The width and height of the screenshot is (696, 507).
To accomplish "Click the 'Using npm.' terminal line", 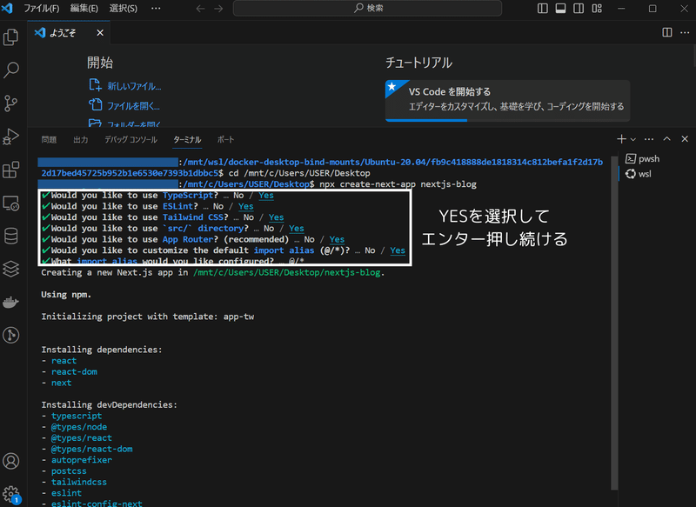I will coord(66,295).
